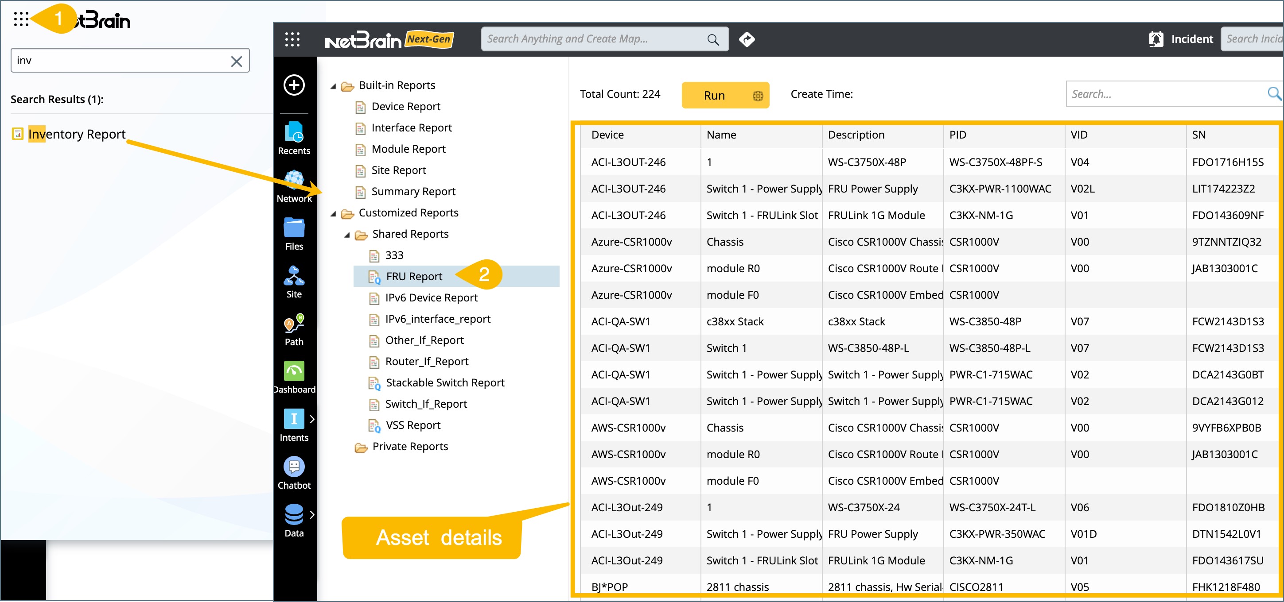This screenshot has height=602, width=1284.
Task: Expand the Intents sidebar arrow
Action: pos(312,419)
